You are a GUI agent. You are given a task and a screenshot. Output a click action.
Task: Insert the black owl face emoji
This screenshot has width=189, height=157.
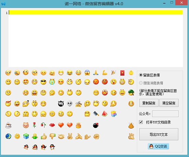[61, 103]
